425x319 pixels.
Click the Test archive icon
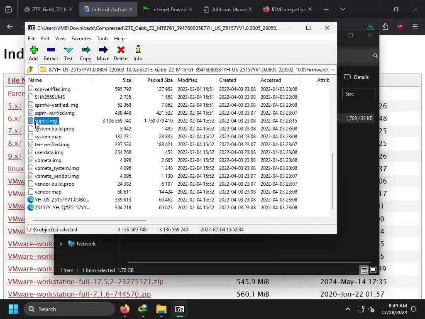(x=68, y=53)
